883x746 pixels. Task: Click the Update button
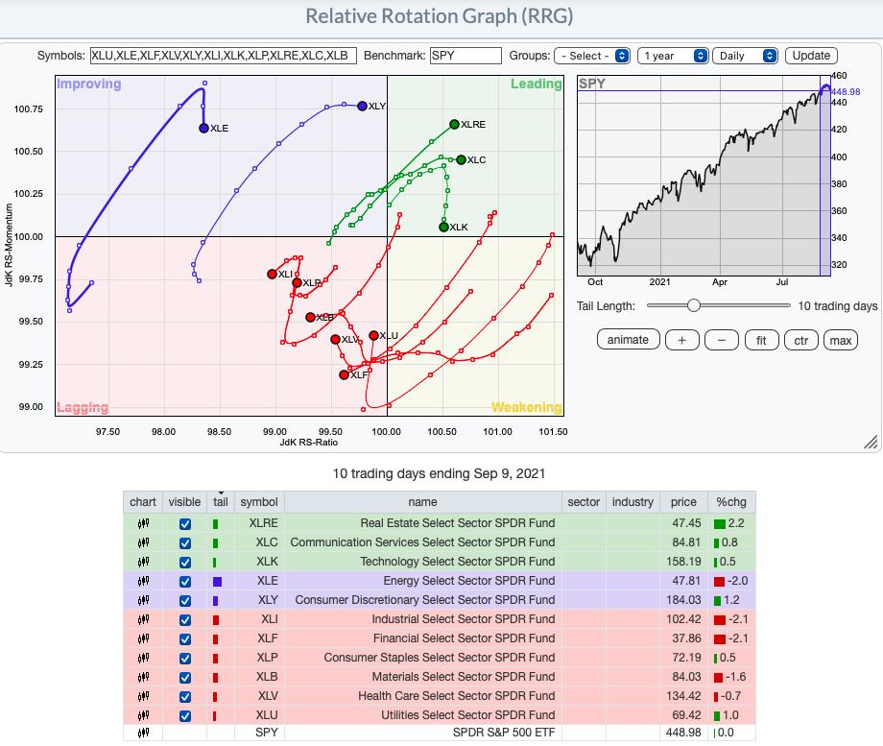tap(811, 56)
